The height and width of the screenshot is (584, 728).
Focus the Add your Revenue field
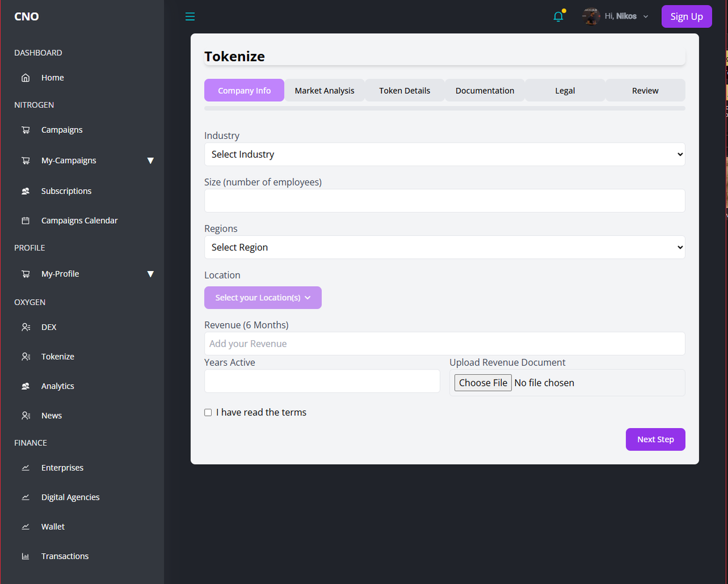click(445, 344)
